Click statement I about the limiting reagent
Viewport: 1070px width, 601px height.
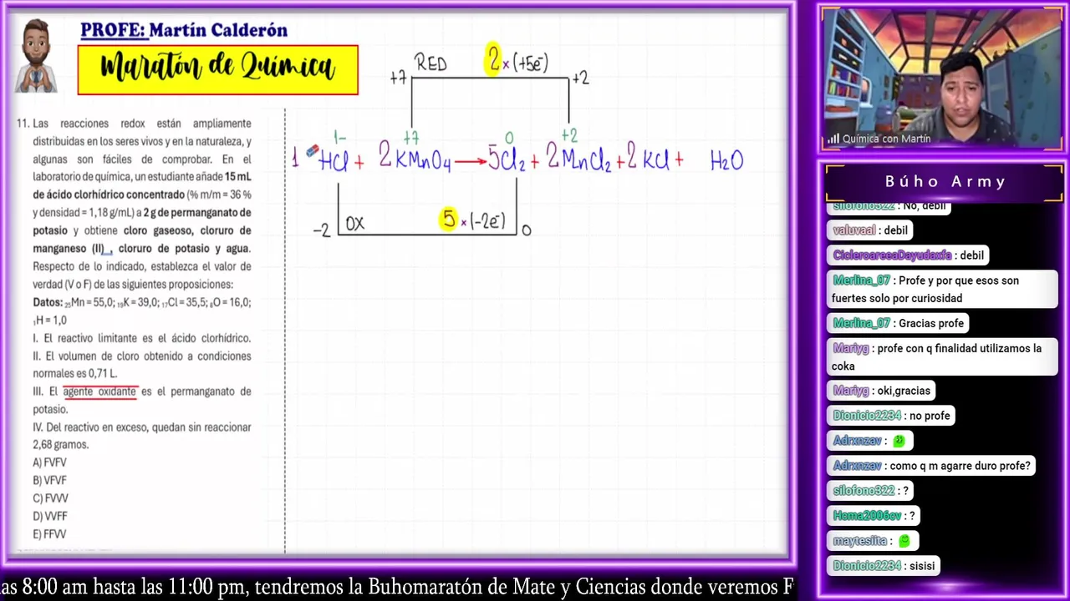click(x=141, y=338)
